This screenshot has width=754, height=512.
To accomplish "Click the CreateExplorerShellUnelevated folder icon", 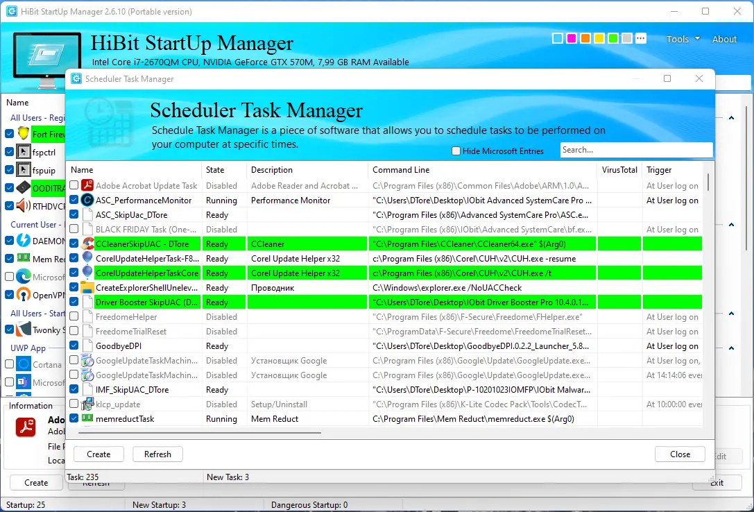I will [x=87, y=287].
